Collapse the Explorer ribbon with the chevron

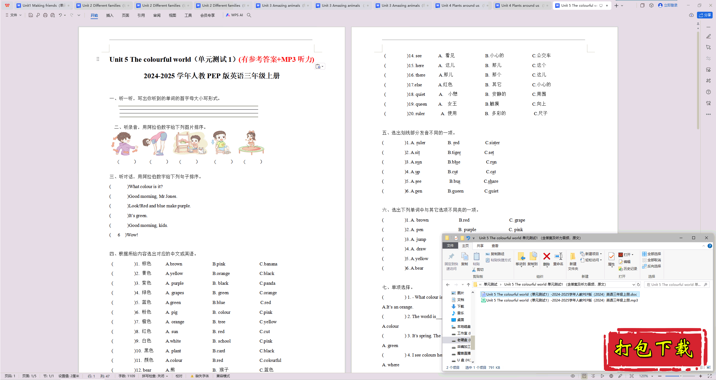pos(704,246)
